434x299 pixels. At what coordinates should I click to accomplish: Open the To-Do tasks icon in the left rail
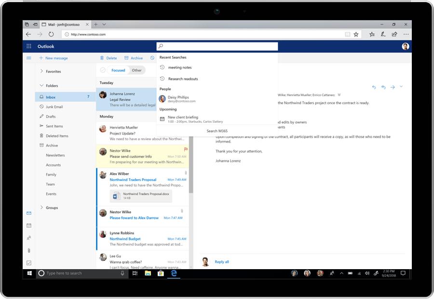tap(28, 262)
